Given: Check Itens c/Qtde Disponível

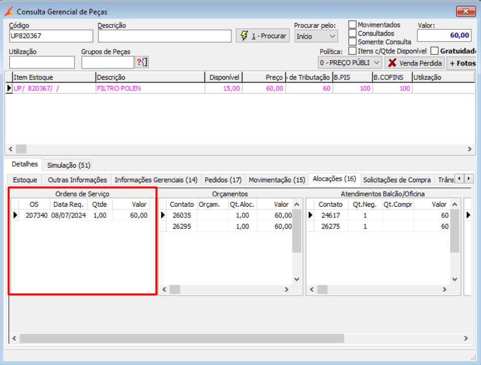Looking at the screenshot, I should click(x=353, y=51).
